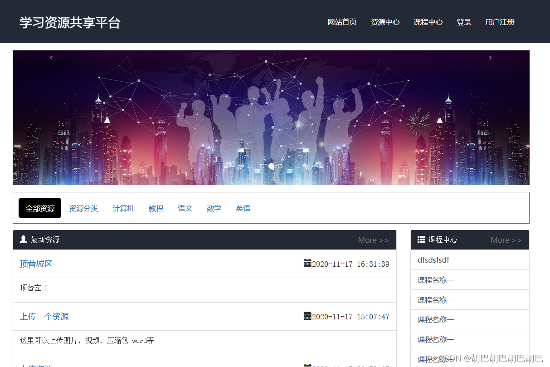Click the previous slide arrow on banner
This screenshot has width=550, height=367.
51,58
